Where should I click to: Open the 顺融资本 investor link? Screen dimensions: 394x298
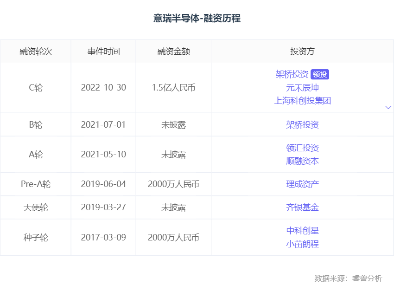tap(302, 161)
